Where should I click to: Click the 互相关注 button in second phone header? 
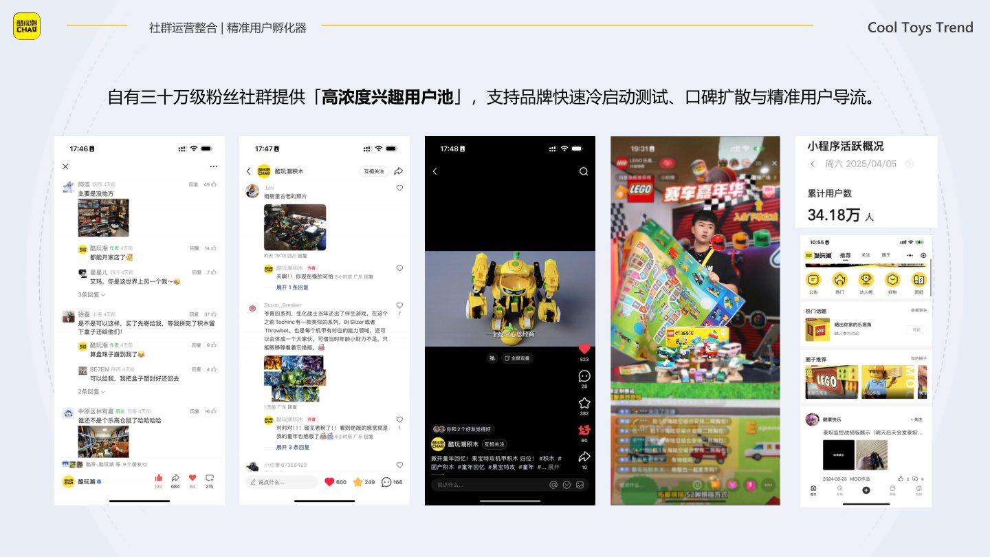click(375, 171)
